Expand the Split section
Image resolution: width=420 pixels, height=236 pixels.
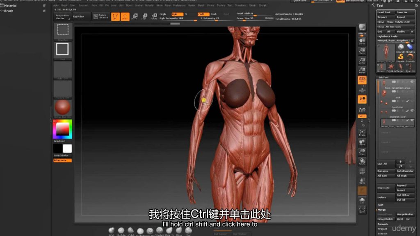pos(381,205)
